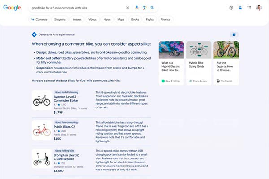Click the Google logo
Viewport: 269px width, 179px height.
coord(12,8)
